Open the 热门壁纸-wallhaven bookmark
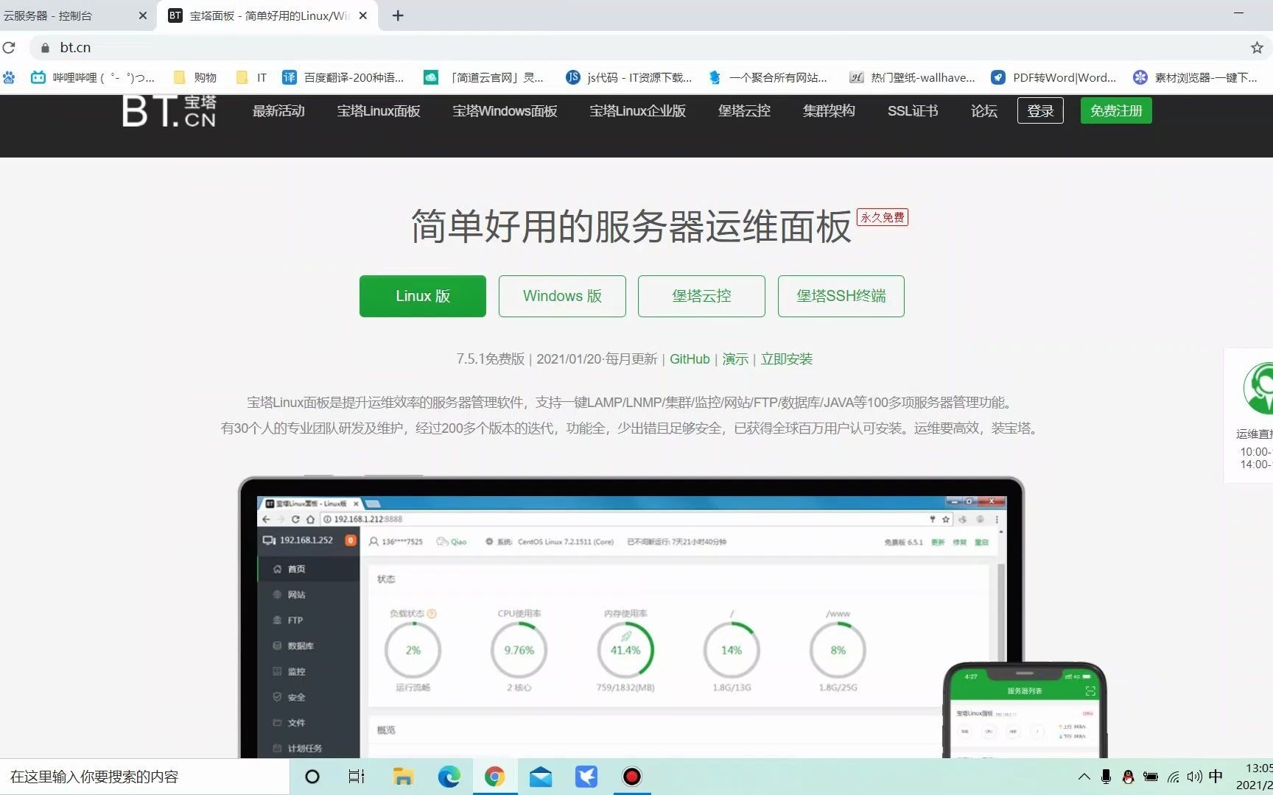Screen dimensions: 1273x795 click(x=912, y=77)
